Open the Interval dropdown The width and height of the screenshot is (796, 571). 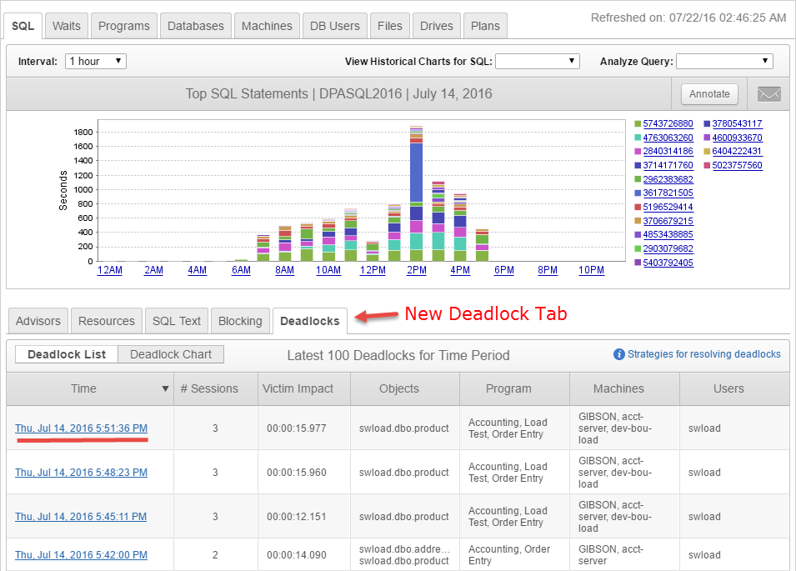click(x=95, y=61)
